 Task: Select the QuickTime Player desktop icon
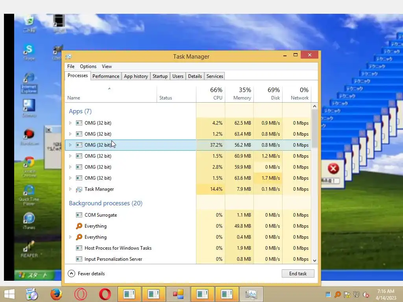coord(29,195)
